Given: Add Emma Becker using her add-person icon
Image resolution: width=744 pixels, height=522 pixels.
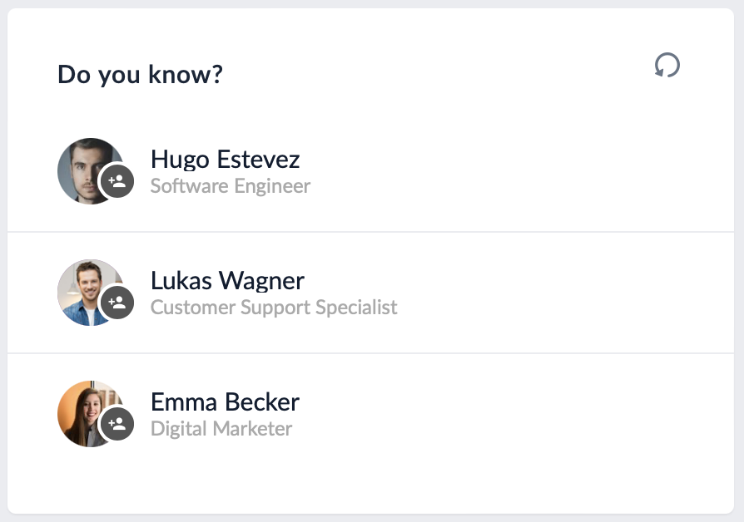Looking at the screenshot, I should click(116, 425).
